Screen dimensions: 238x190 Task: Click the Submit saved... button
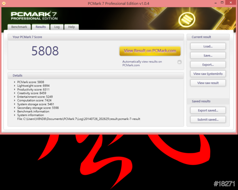(x=208, y=119)
